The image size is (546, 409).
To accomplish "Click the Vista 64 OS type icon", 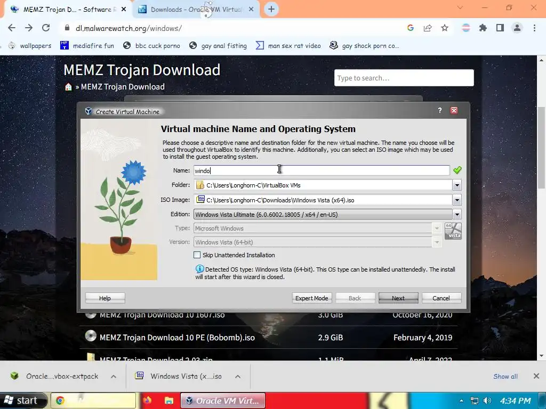I will tap(453, 231).
